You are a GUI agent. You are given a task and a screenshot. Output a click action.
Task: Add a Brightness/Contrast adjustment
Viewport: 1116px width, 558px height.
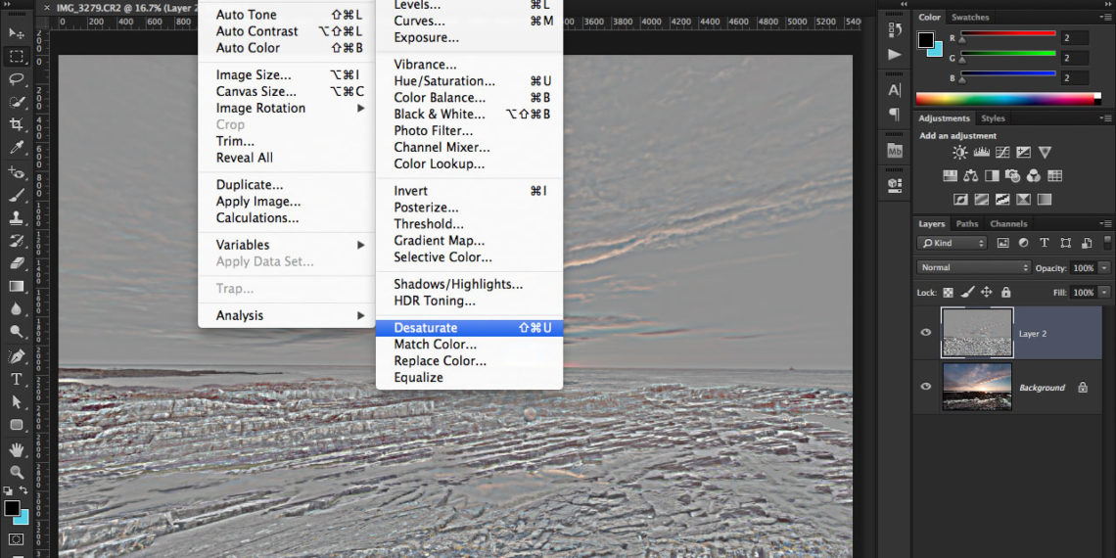960,153
